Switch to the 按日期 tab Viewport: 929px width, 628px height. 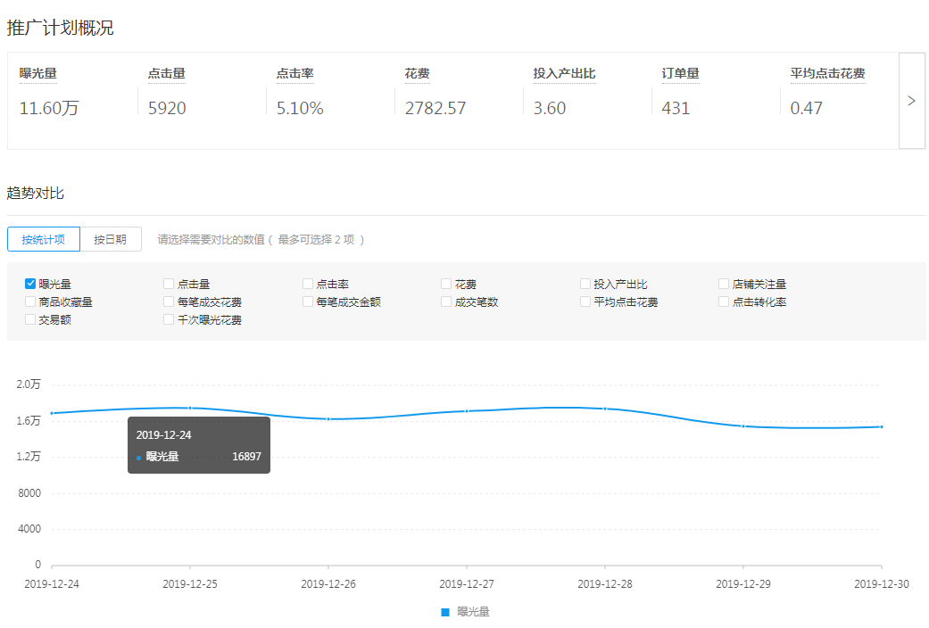pos(110,239)
